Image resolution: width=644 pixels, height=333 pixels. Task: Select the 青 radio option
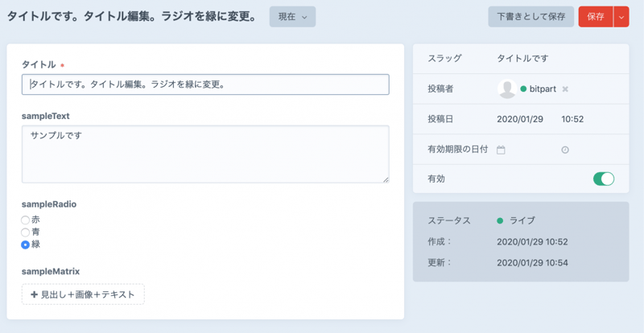pos(26,232)
